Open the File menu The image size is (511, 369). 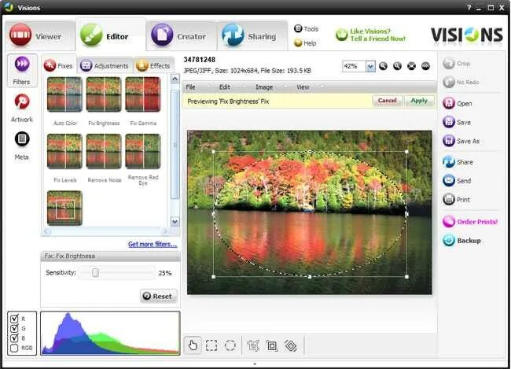pos(190,87)
